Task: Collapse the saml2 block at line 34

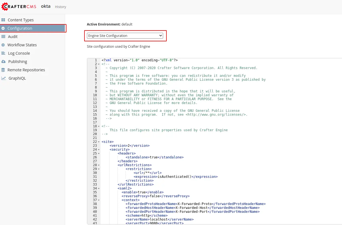Action: click(99, 188)
